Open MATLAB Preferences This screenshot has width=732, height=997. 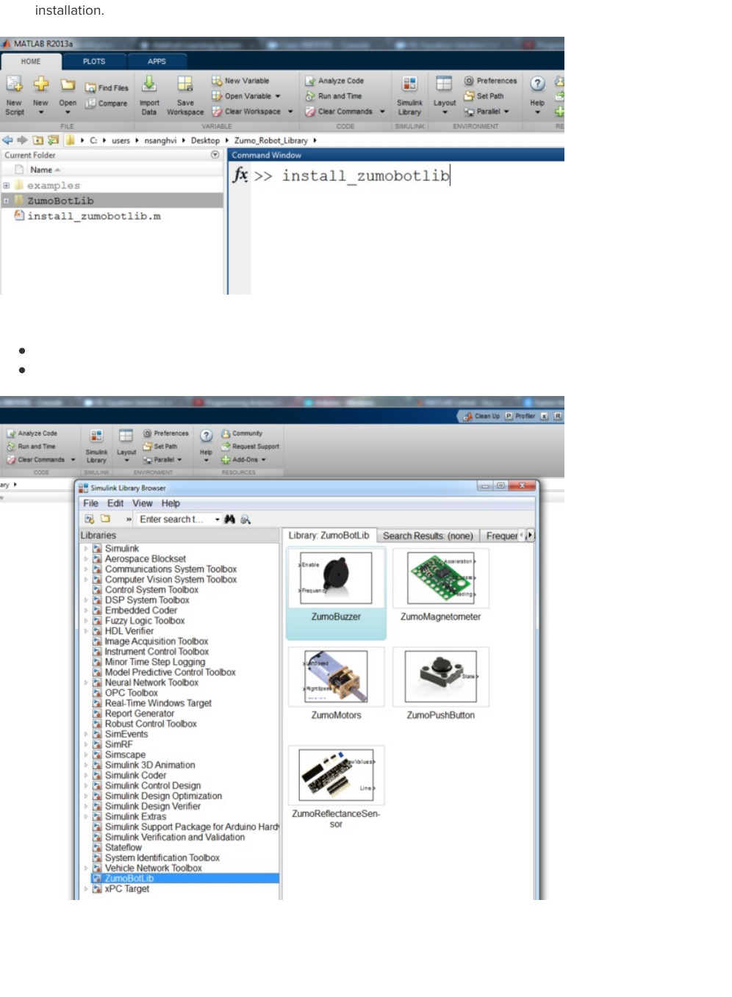tap(491, 81)
